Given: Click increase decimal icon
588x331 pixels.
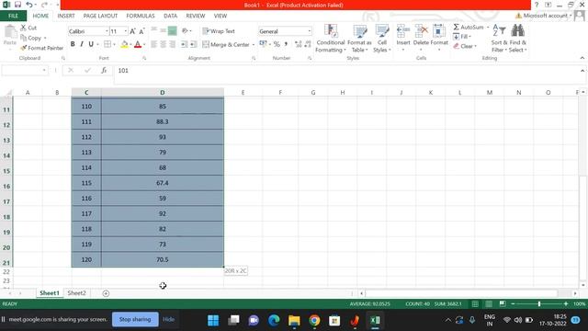Looking at the screenshot, I should [298, 44].
